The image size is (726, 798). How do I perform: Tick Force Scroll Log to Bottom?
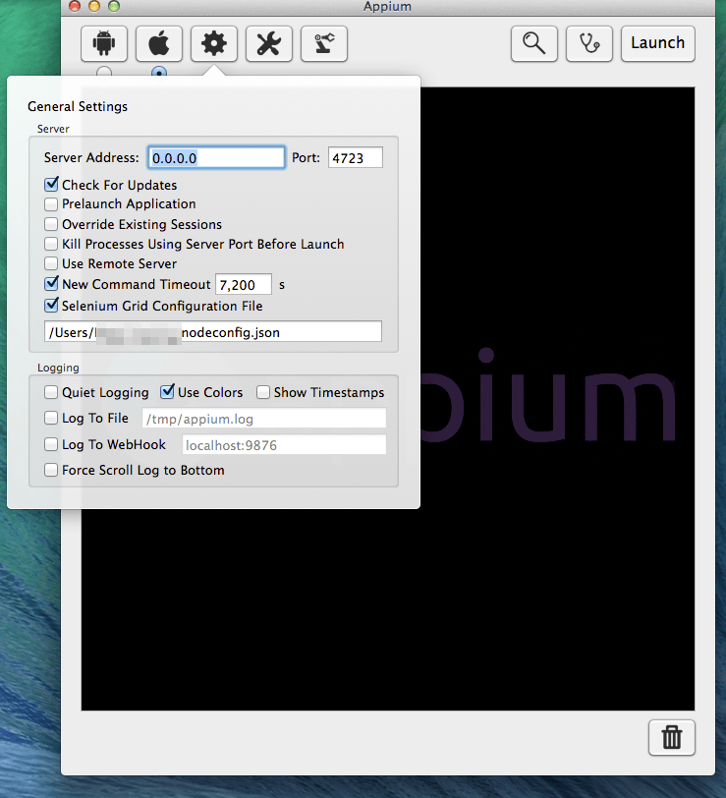pyautogui.click(x=51, y=470)
